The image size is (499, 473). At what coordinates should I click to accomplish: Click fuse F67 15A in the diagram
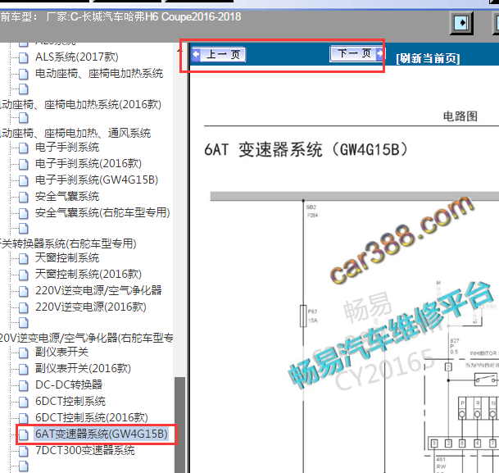click(x=303, y=316)
